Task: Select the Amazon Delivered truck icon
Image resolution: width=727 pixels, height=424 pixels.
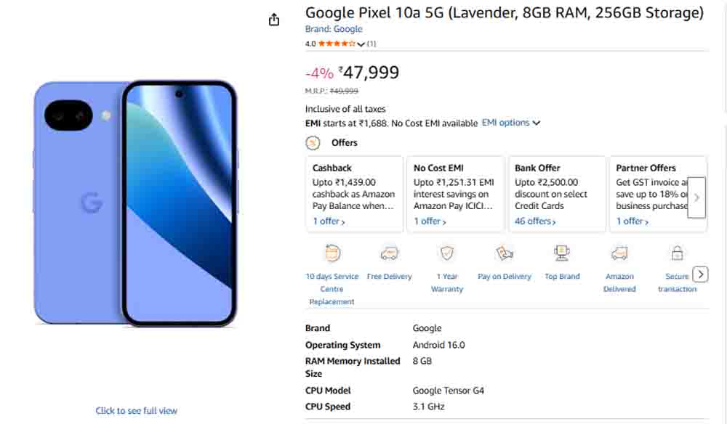Action: [x=619, y=255]
